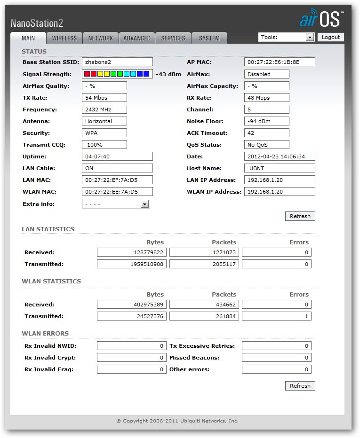Open the Extra info dropdown
The image size is (360, 438).
pos(116,204)
